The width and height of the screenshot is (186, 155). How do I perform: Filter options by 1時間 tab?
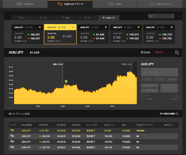65,18
